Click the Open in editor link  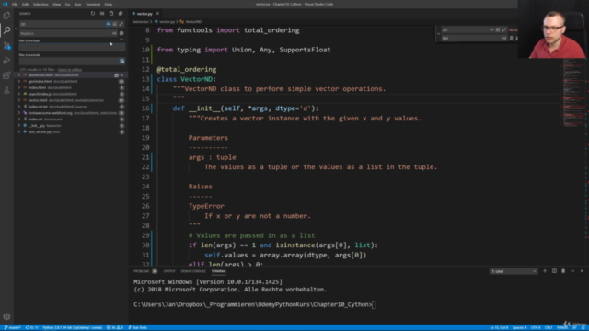(70, 70)
